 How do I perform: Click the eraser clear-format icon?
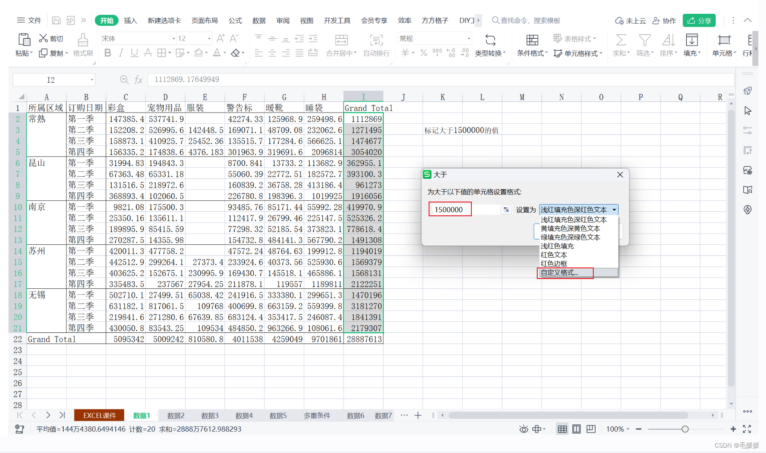235,53
